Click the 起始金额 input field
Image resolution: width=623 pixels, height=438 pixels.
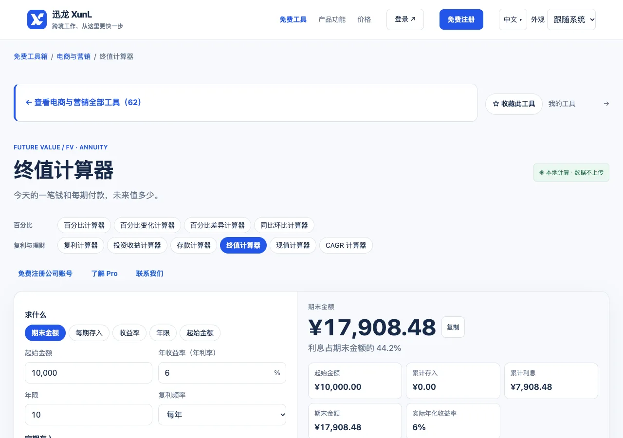click(x=89, y=373)
